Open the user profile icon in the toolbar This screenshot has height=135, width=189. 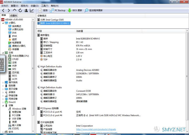[x=26, y=10]
